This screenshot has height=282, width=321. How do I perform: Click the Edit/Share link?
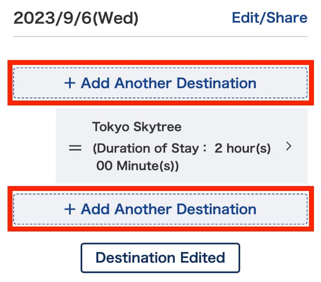269,18
